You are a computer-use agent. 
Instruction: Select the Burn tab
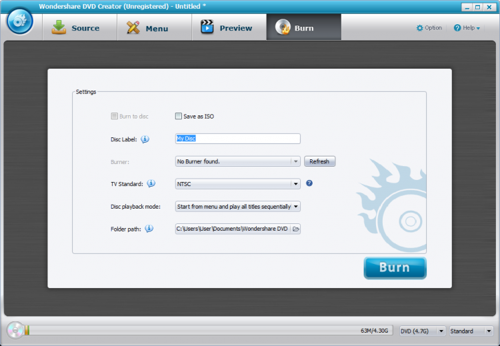pos(303,27)
